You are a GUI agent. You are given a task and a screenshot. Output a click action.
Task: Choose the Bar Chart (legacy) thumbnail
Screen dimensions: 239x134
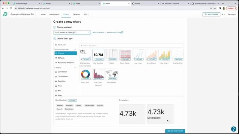(98, 74)
